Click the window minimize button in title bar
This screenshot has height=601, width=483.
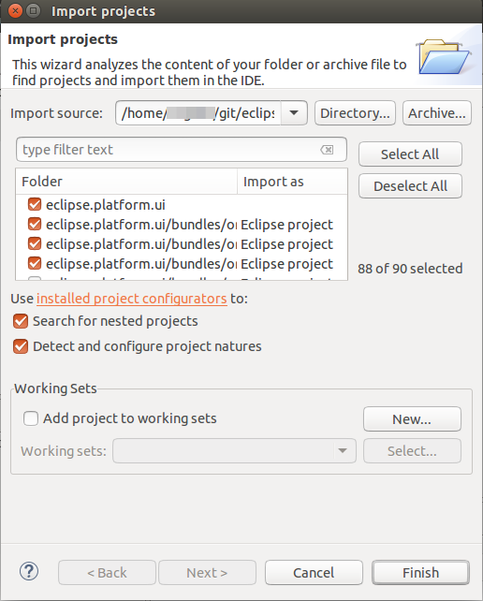(34, 10)
